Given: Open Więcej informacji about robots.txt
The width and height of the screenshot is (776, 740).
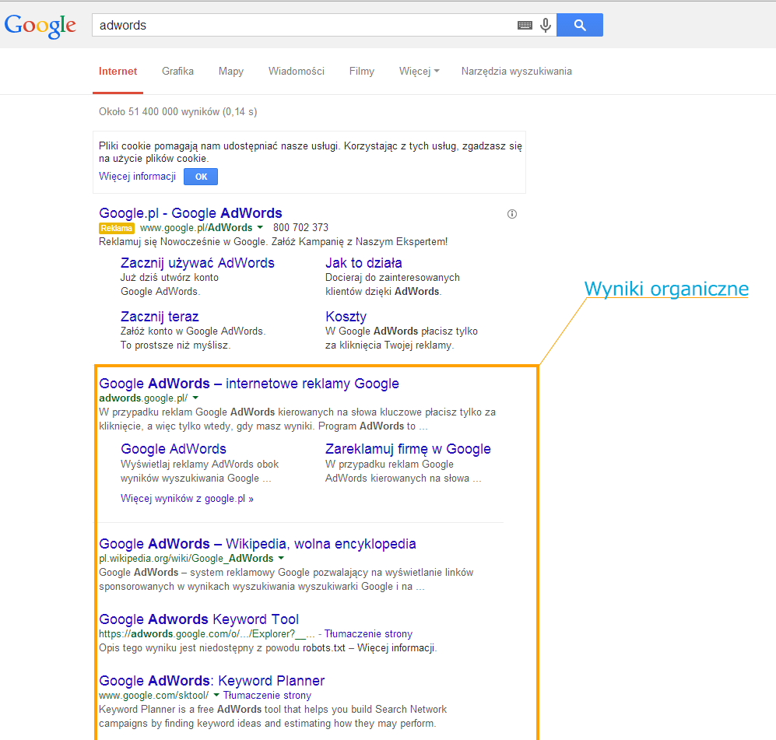Looking at the screenshot, I should 396,648.
